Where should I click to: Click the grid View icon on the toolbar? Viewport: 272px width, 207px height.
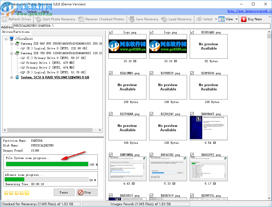click(x=221, y=19)
